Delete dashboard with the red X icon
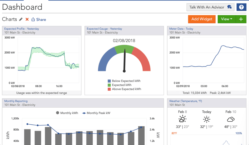 (27, 19)
